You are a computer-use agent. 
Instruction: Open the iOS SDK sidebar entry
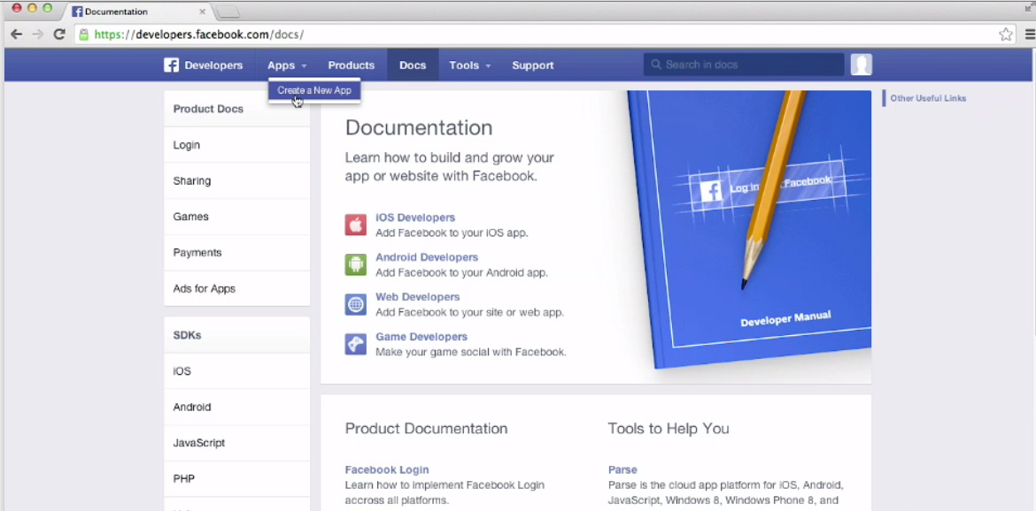click(x=236, y=371)
